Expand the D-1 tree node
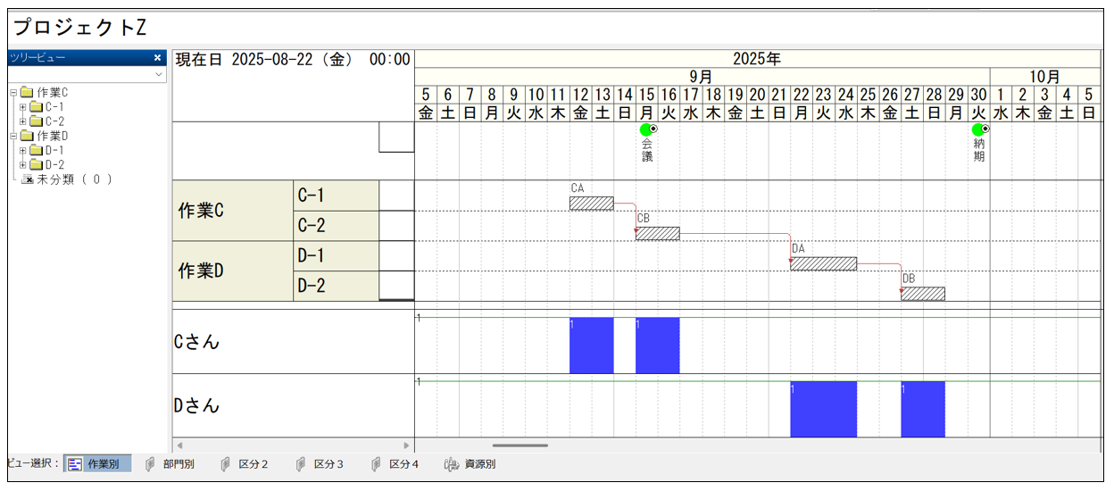Image resolution: width=1114 pixels, height=491 pixels. pos(23,151)
